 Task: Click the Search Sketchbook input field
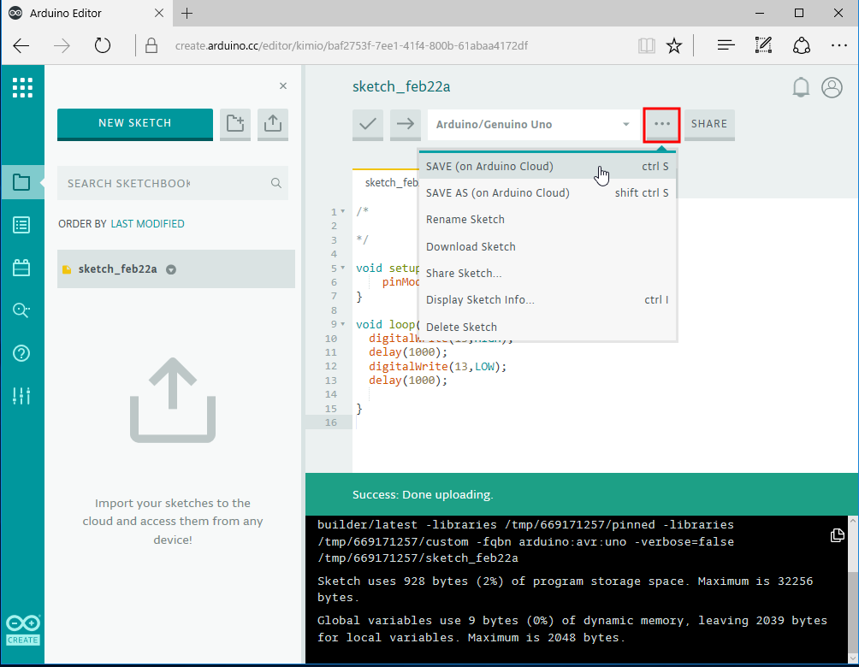point(173,184)
